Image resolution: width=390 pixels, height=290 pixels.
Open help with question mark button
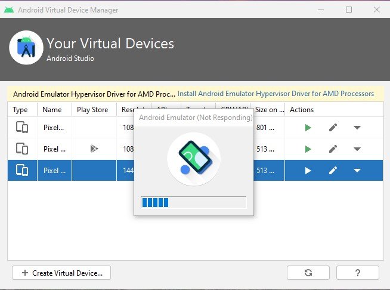tap(358, 273)
